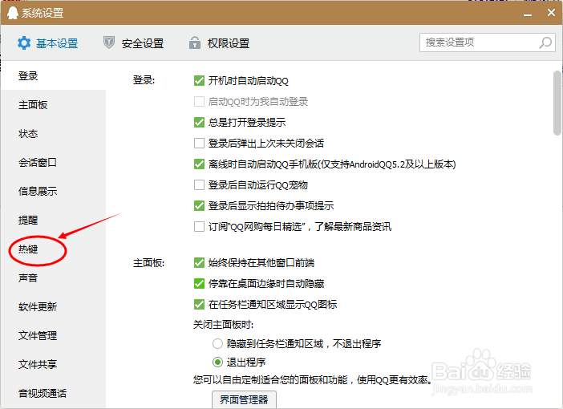The width and height of the screenshot is (563, 409).
Task: Select the 退出程序 radio option
Action: tap(217, 362)
